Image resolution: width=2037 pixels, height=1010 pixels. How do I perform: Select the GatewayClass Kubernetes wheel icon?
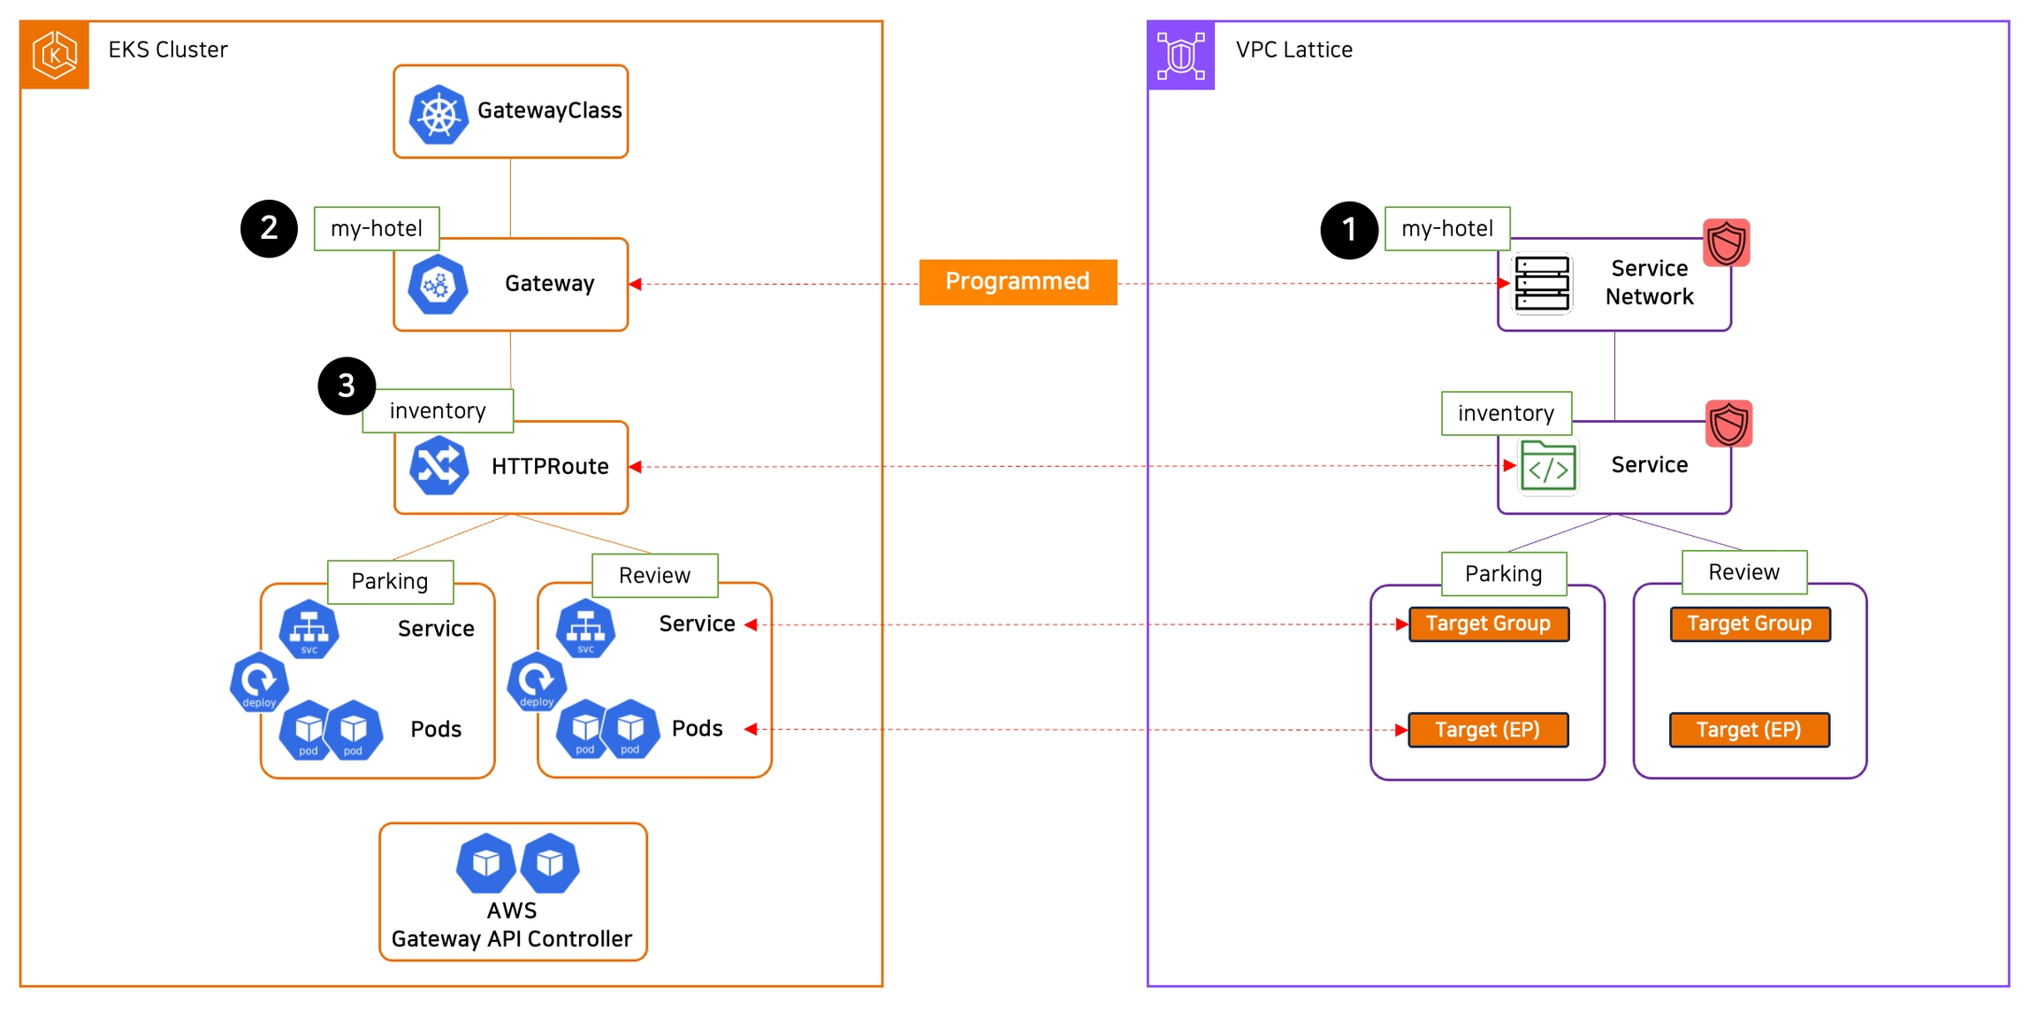click(x=439, y=114)
